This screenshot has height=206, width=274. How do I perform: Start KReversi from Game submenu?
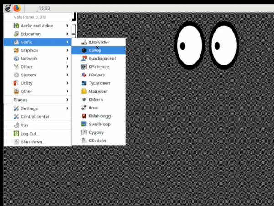[98, 75]
